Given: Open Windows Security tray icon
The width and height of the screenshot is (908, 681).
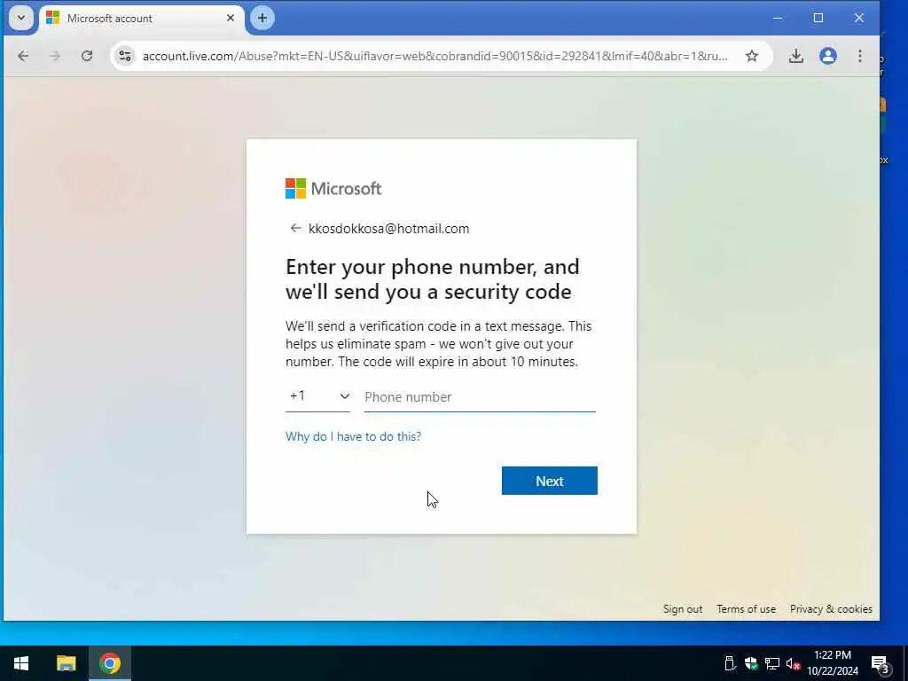Looking at the screenshot, I should tap(751, 663).
